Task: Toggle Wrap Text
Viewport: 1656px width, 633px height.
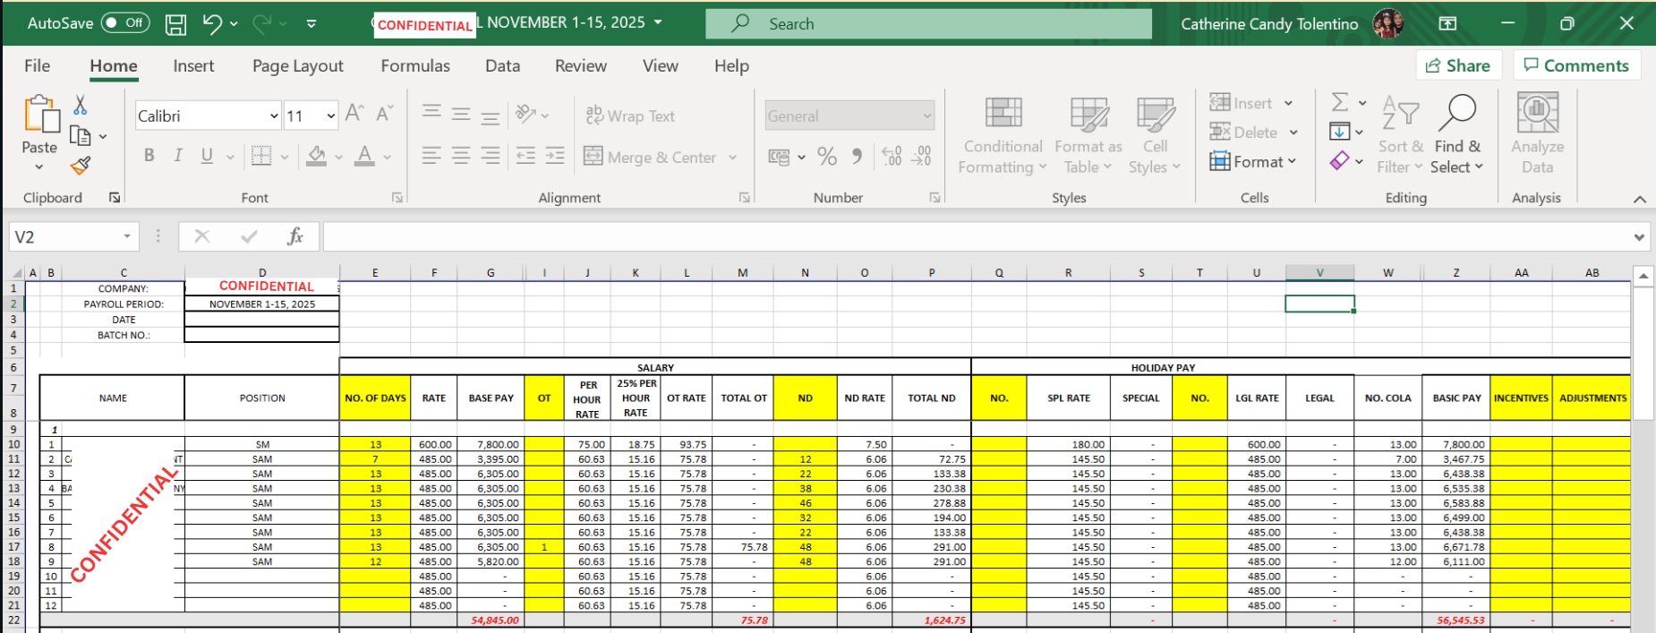Action: point(631,115)
